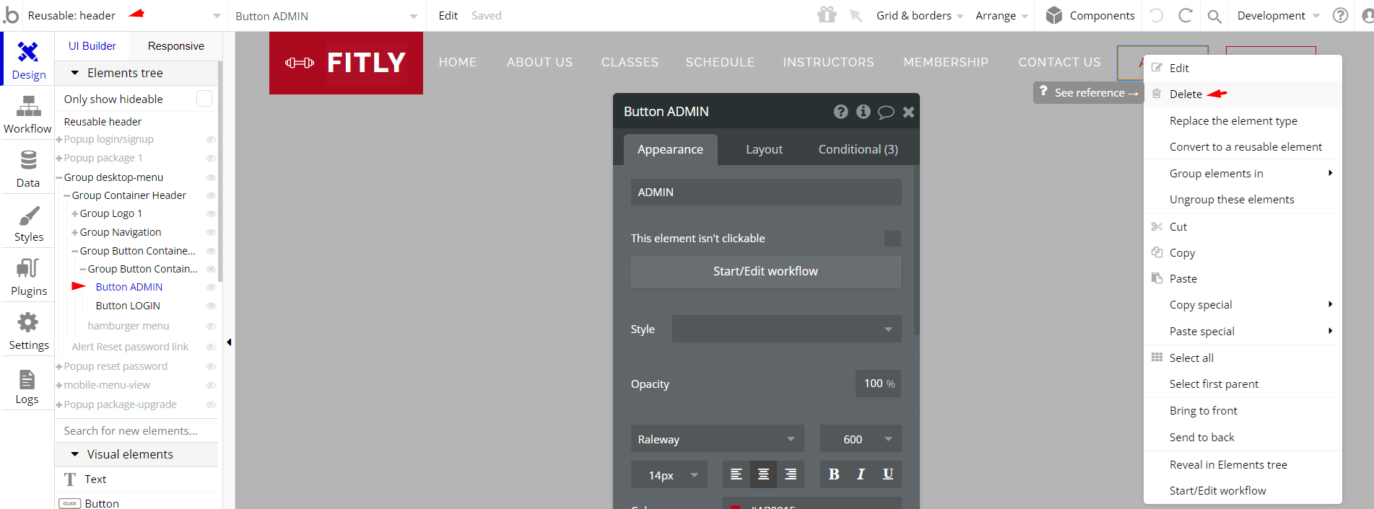The image size is (1374, 509).
Task: Align text center
Action: pos(763,474)
